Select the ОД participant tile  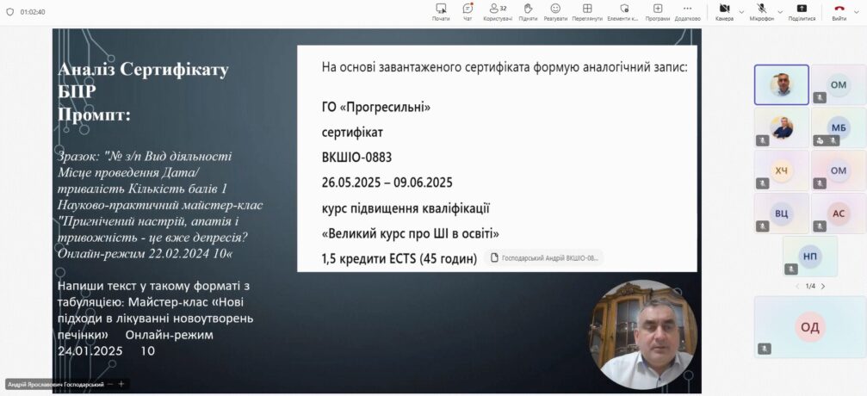pyautogui.click(x=809, y=326)
